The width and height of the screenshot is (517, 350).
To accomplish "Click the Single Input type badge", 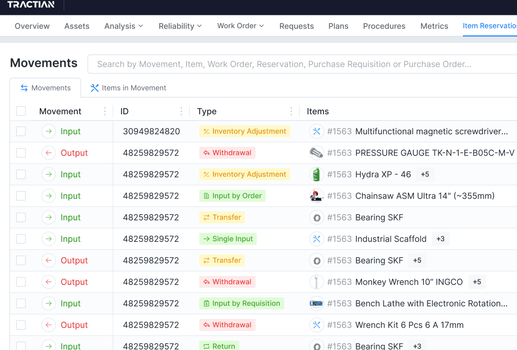I will [x=228, y=239].
